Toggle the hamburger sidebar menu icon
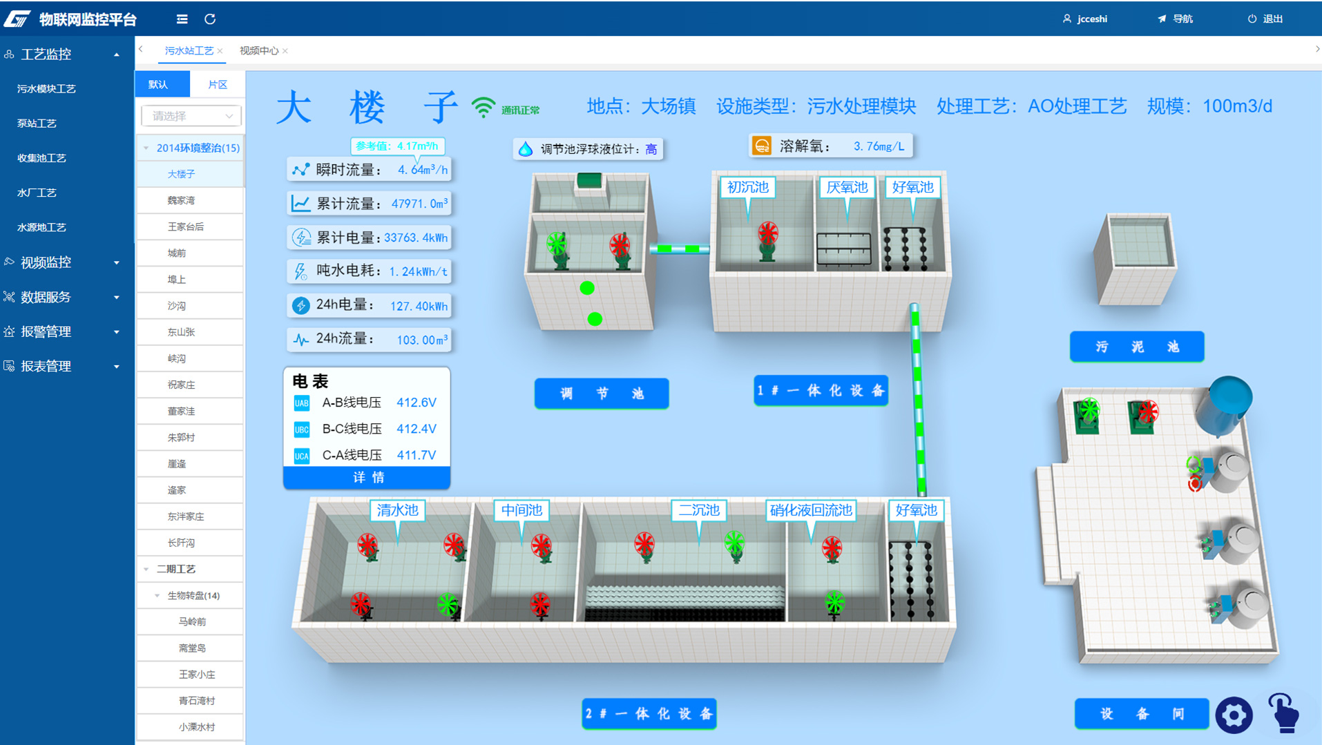This screenshot has width=1322, height=745. click(x=182, y=19)
